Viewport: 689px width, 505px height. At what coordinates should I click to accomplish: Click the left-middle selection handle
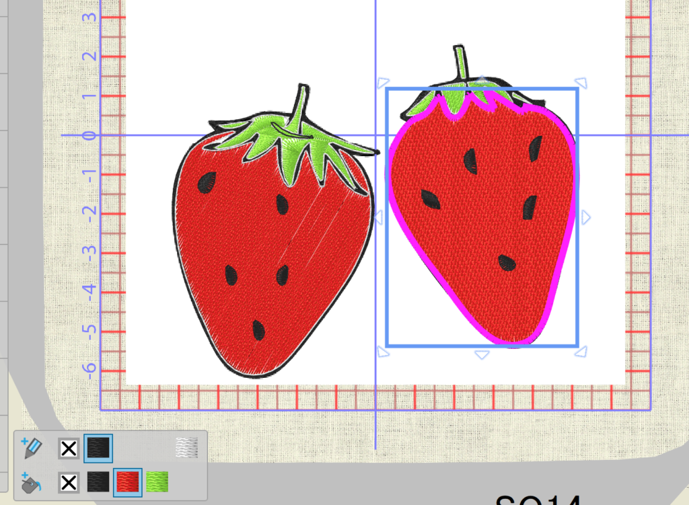coord(378,217)
